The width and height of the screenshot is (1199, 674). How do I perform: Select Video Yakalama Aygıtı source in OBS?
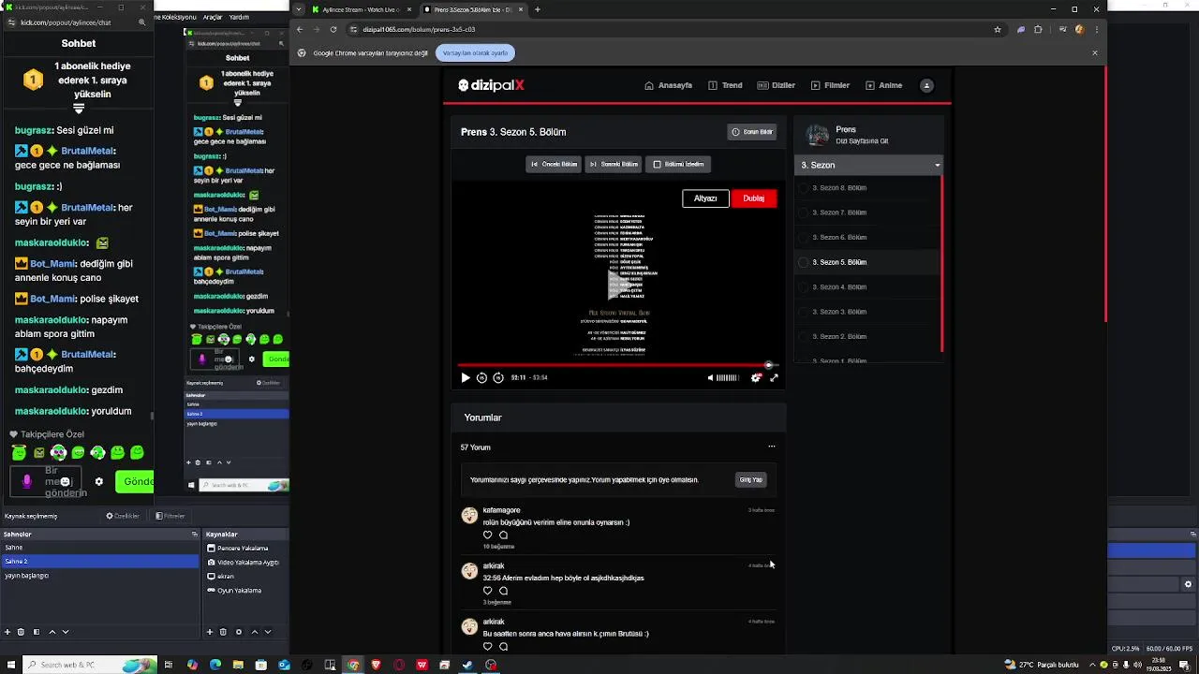coord(245,563)
